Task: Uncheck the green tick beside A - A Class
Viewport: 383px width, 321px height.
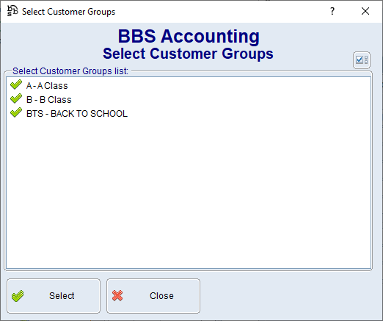Action: [16, 85]
